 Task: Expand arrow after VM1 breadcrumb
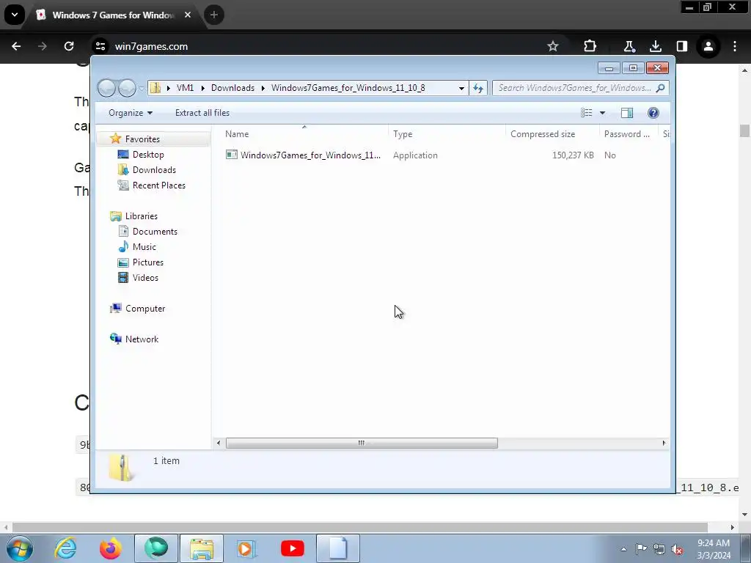tap(202, 88)
